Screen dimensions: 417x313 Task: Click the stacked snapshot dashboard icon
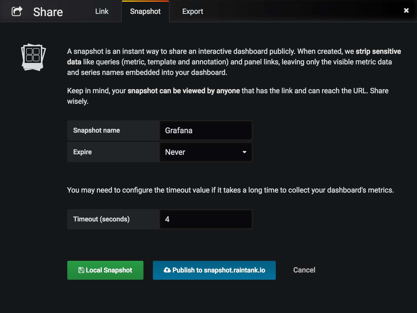(33, 57)
